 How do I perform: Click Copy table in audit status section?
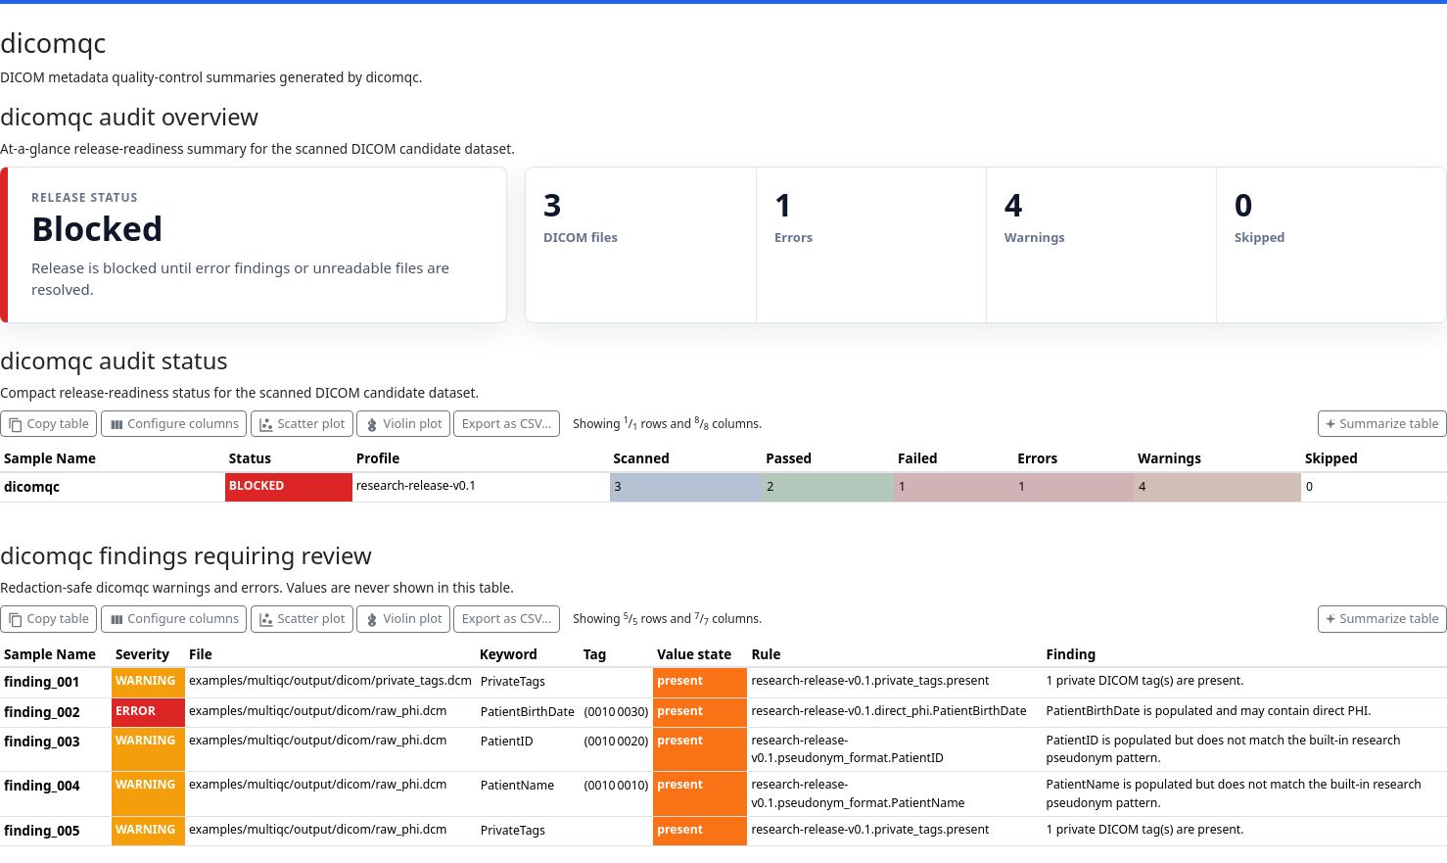tap(49, 424)
